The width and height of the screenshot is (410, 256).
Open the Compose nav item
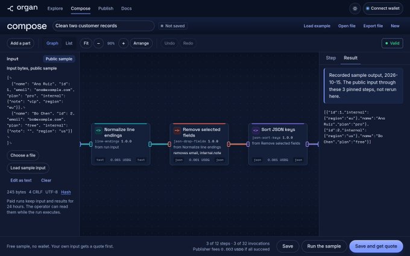coord(81,8)
